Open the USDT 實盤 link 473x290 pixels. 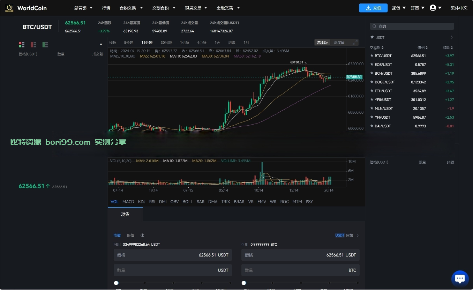click(x=344, y=235)
